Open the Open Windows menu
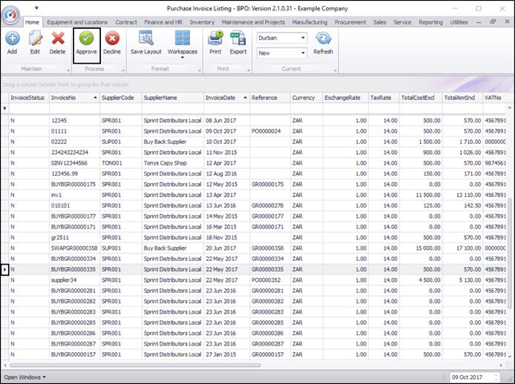This screenshot has width=515, height=384. point(24,377)
